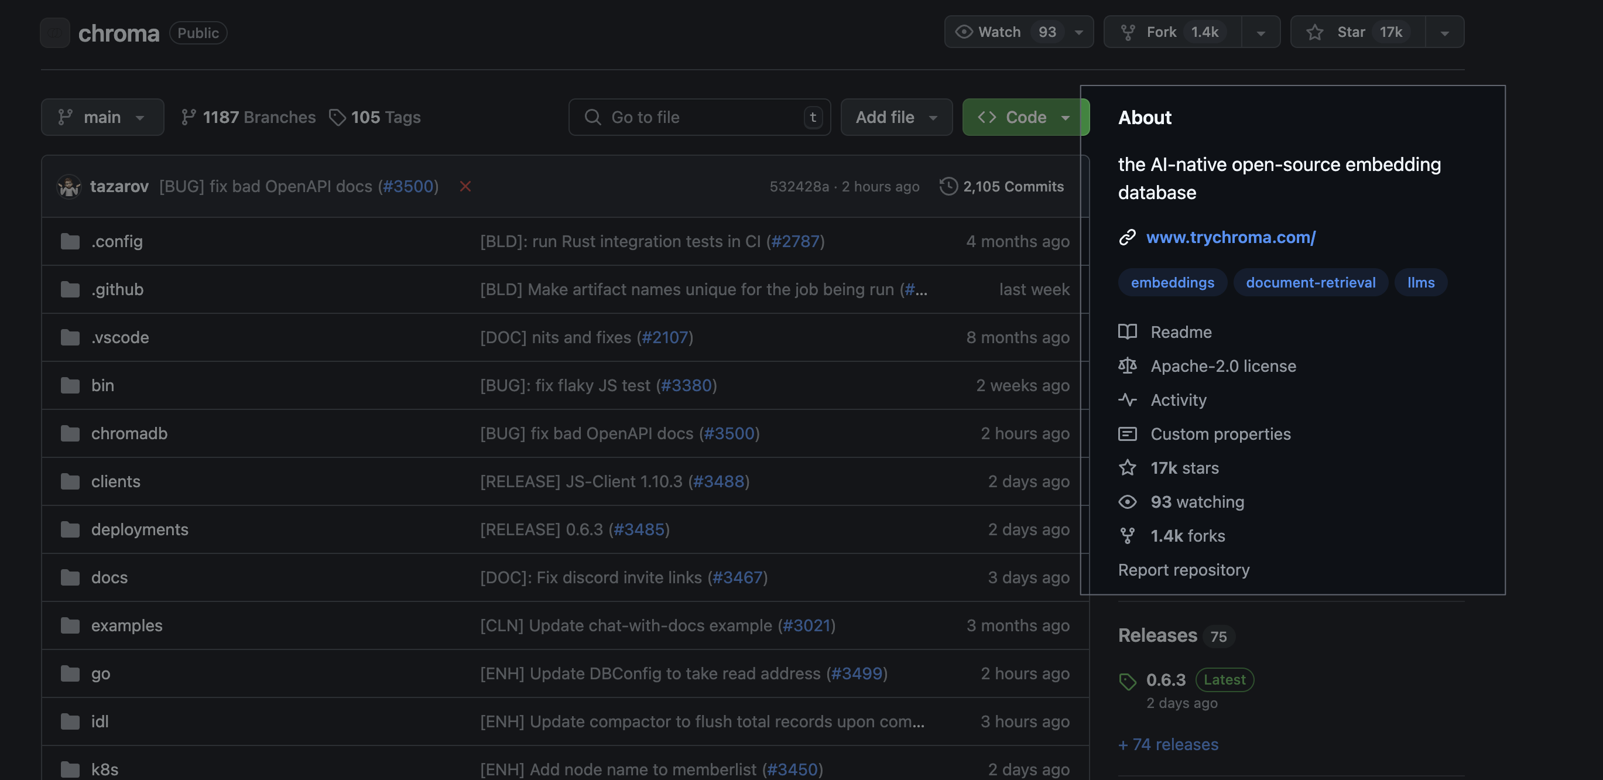1603x780 pixels.
Task: Click the .vscode folder icon
Action: (70, 337)
